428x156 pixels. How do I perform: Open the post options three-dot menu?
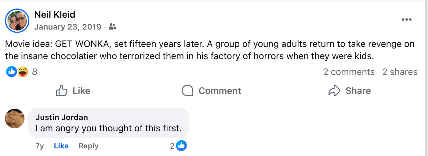tap(406, 20)
